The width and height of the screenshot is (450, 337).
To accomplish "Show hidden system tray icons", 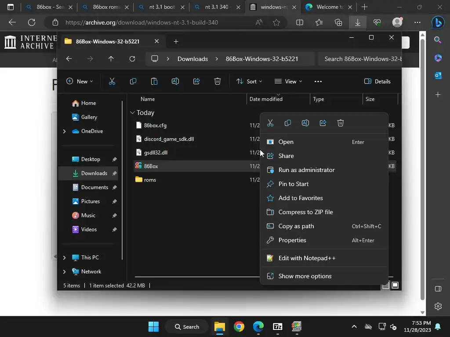I will pyautogui.click(x=354, y=326).
